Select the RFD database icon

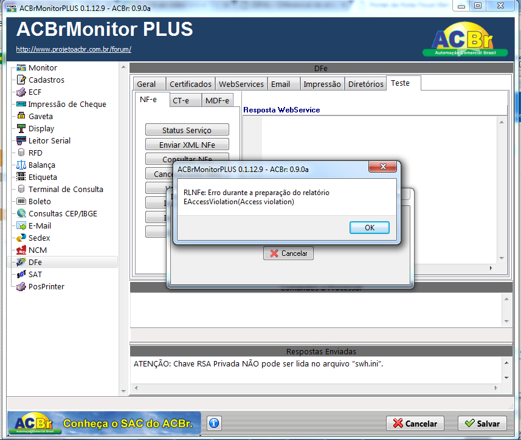(21, 153)
